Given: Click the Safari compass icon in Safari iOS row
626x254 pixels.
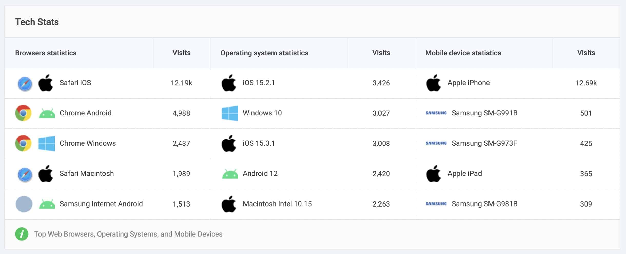Looking at the screenshot, I should [x=25, y=84].
